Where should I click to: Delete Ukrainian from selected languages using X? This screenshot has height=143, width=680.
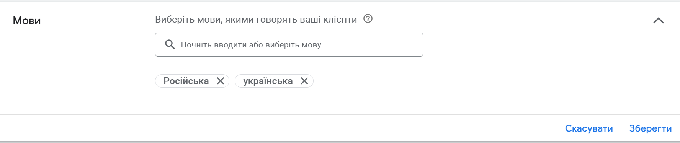coord(304,81)
